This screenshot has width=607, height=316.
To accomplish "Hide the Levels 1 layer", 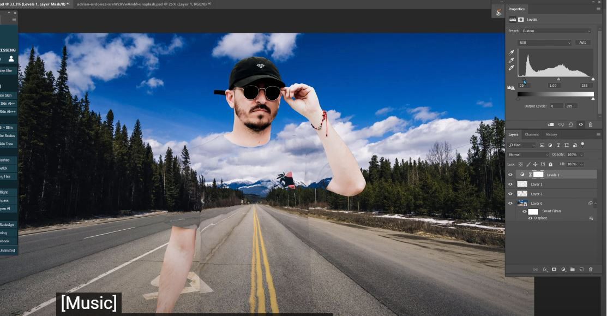I will (x=510, y=175).
